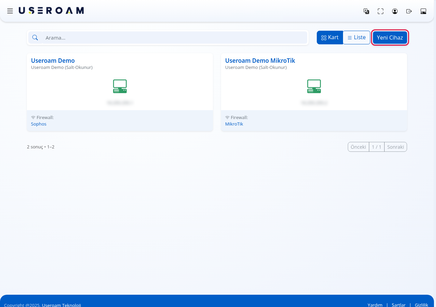Click the monitor icon in header
Image resolution: width=436 pixels, height=307 pixels.
pyautogui.click(x=423, y=11)
